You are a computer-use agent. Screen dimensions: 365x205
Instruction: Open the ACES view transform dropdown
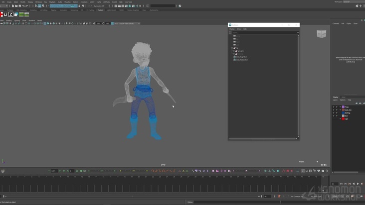tap(139, 23)
